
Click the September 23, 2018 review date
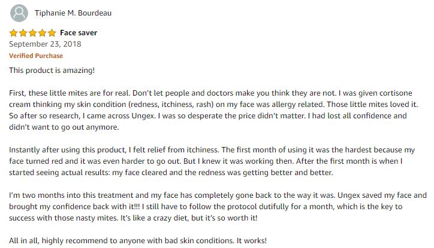click(x=45, y=44)
